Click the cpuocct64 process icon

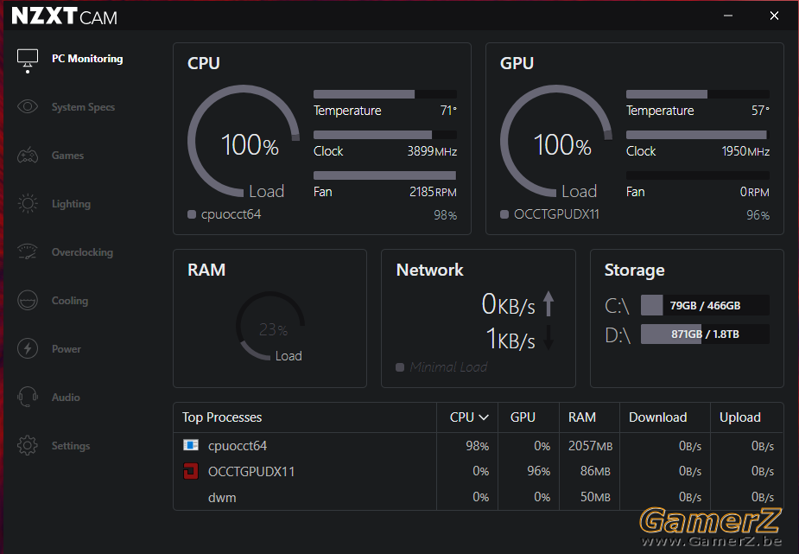click(x=191, y=445)
